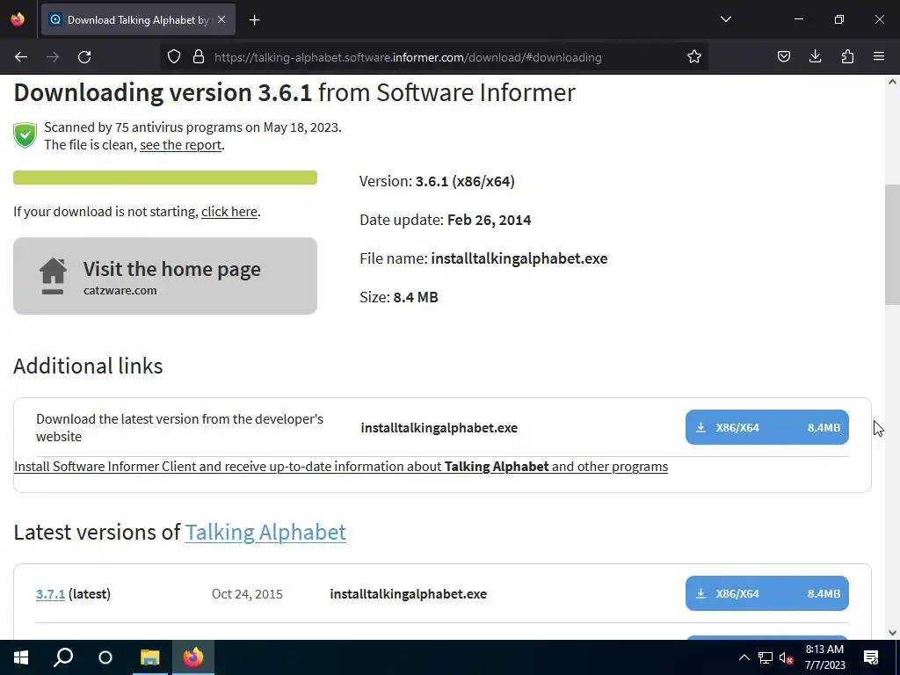Restart download via 'click here' link
This screenshot has height=675, width=900.
click(x=229, y=212)
